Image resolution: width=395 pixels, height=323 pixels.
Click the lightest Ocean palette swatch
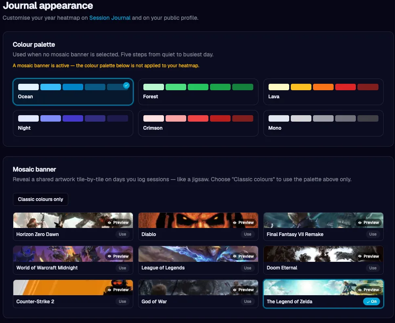pyautogui.click(x=28, y=87)
